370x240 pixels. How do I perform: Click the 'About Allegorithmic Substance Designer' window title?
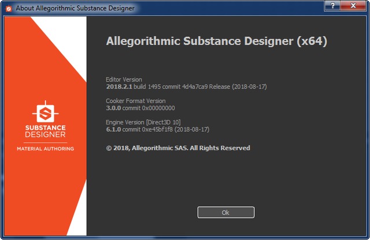[75, 8]
